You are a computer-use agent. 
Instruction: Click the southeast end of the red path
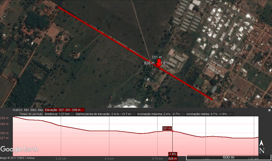(212, 99)
